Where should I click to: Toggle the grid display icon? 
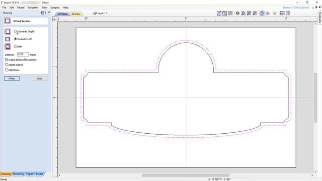coord(230,14)
